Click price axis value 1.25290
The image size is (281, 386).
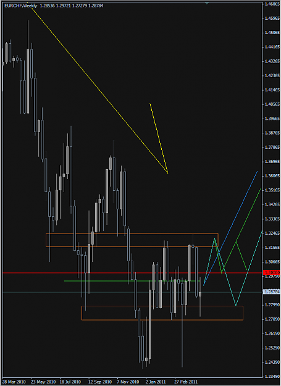tap(272, 348)
